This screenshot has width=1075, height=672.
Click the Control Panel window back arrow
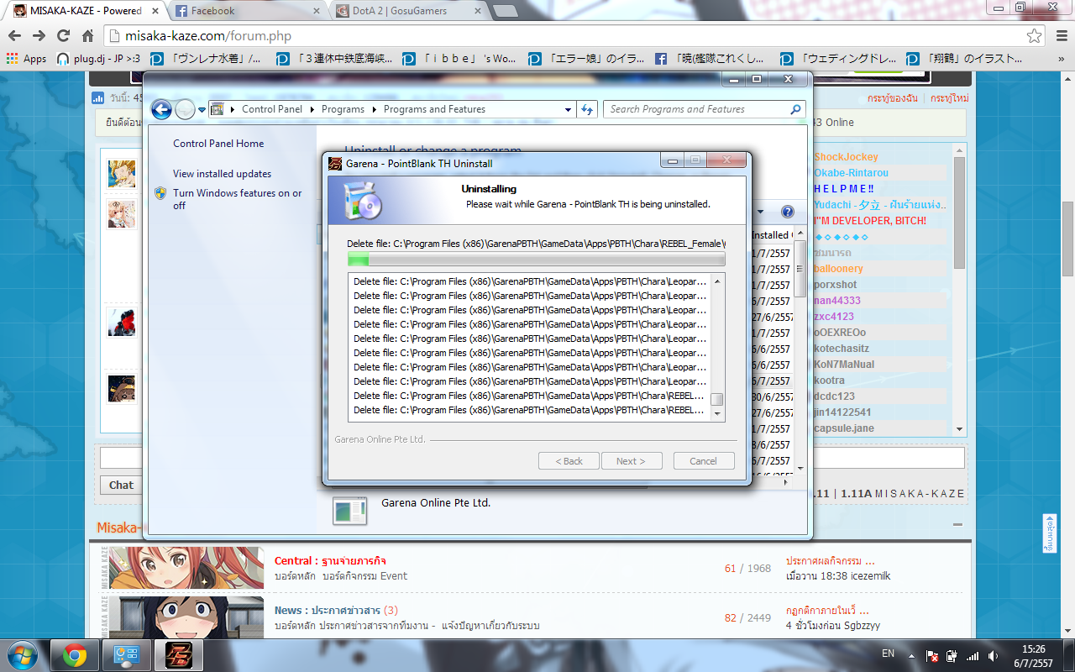(161, 109)
